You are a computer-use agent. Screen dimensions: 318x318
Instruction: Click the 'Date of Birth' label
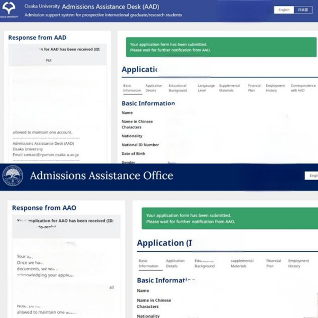(134, 154)
